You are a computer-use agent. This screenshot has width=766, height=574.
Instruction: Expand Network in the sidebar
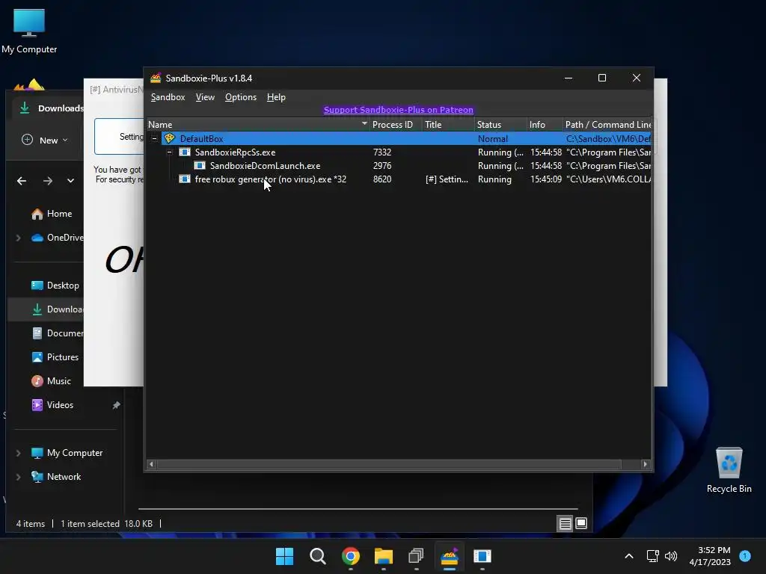coord(18,477)
